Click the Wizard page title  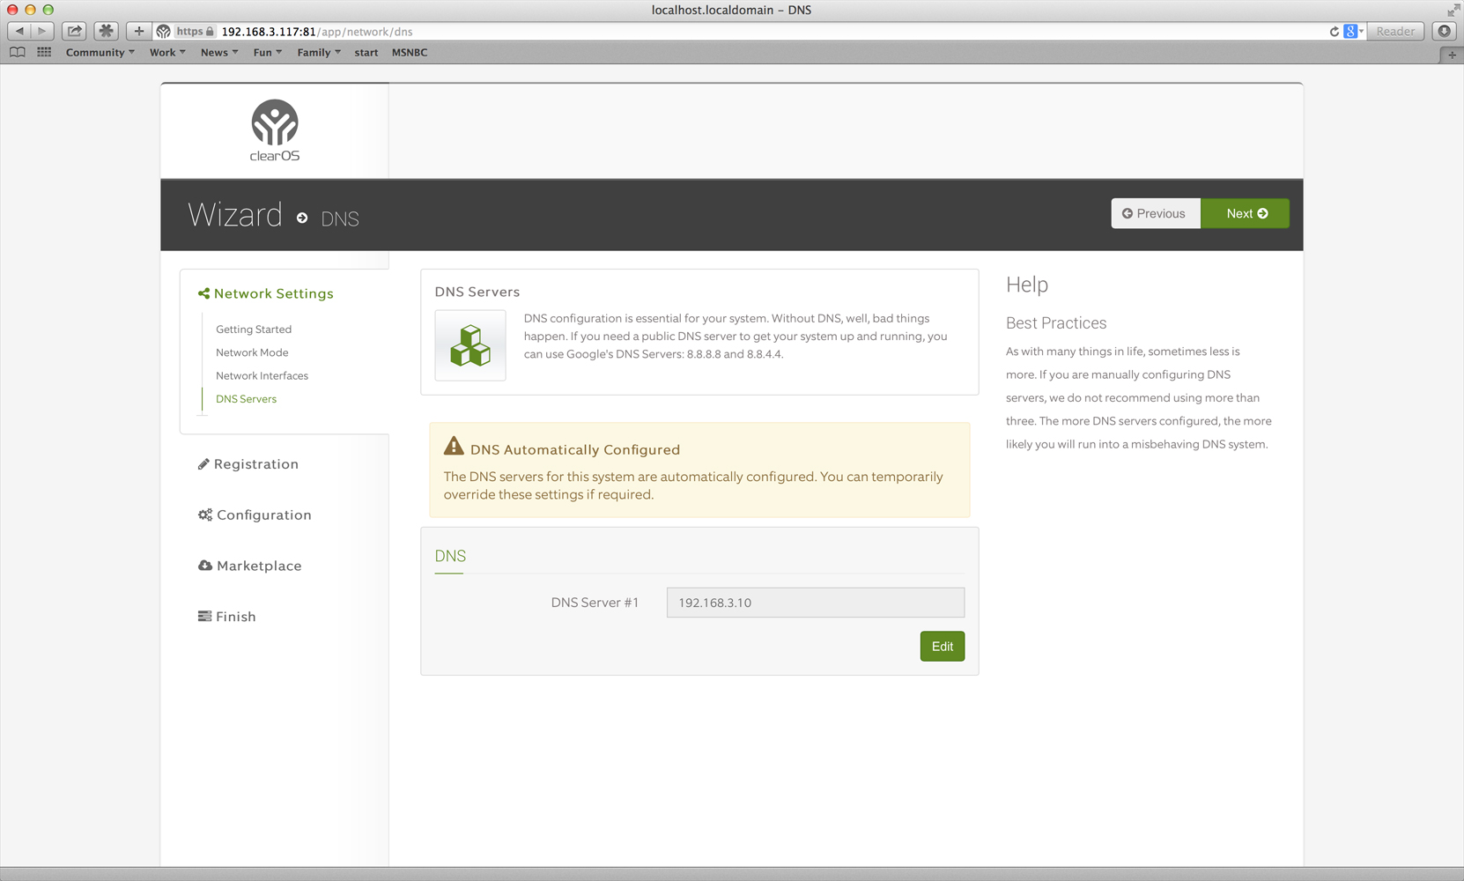[235, 215]
